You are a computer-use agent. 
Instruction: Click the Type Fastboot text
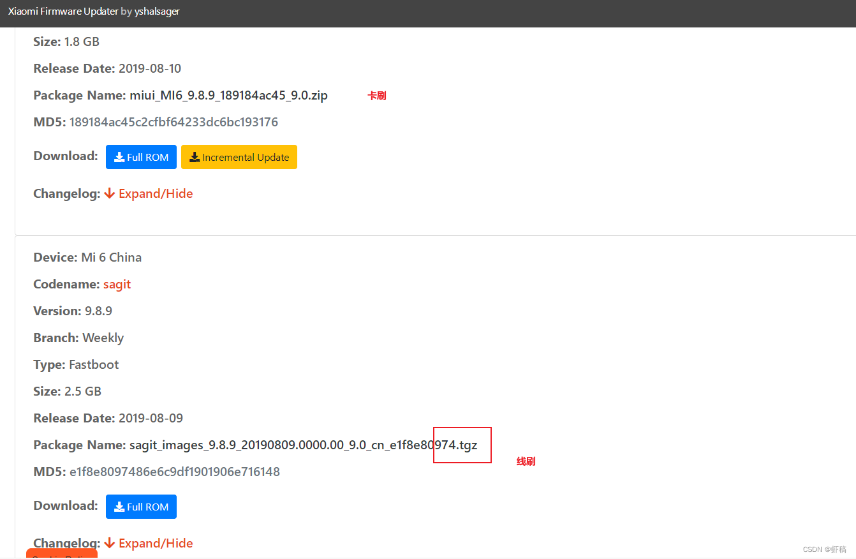pyautogui.click(x=76, y=364)
